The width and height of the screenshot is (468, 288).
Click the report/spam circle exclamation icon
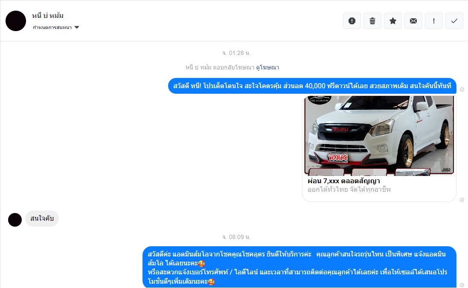[x=352, y=21]
